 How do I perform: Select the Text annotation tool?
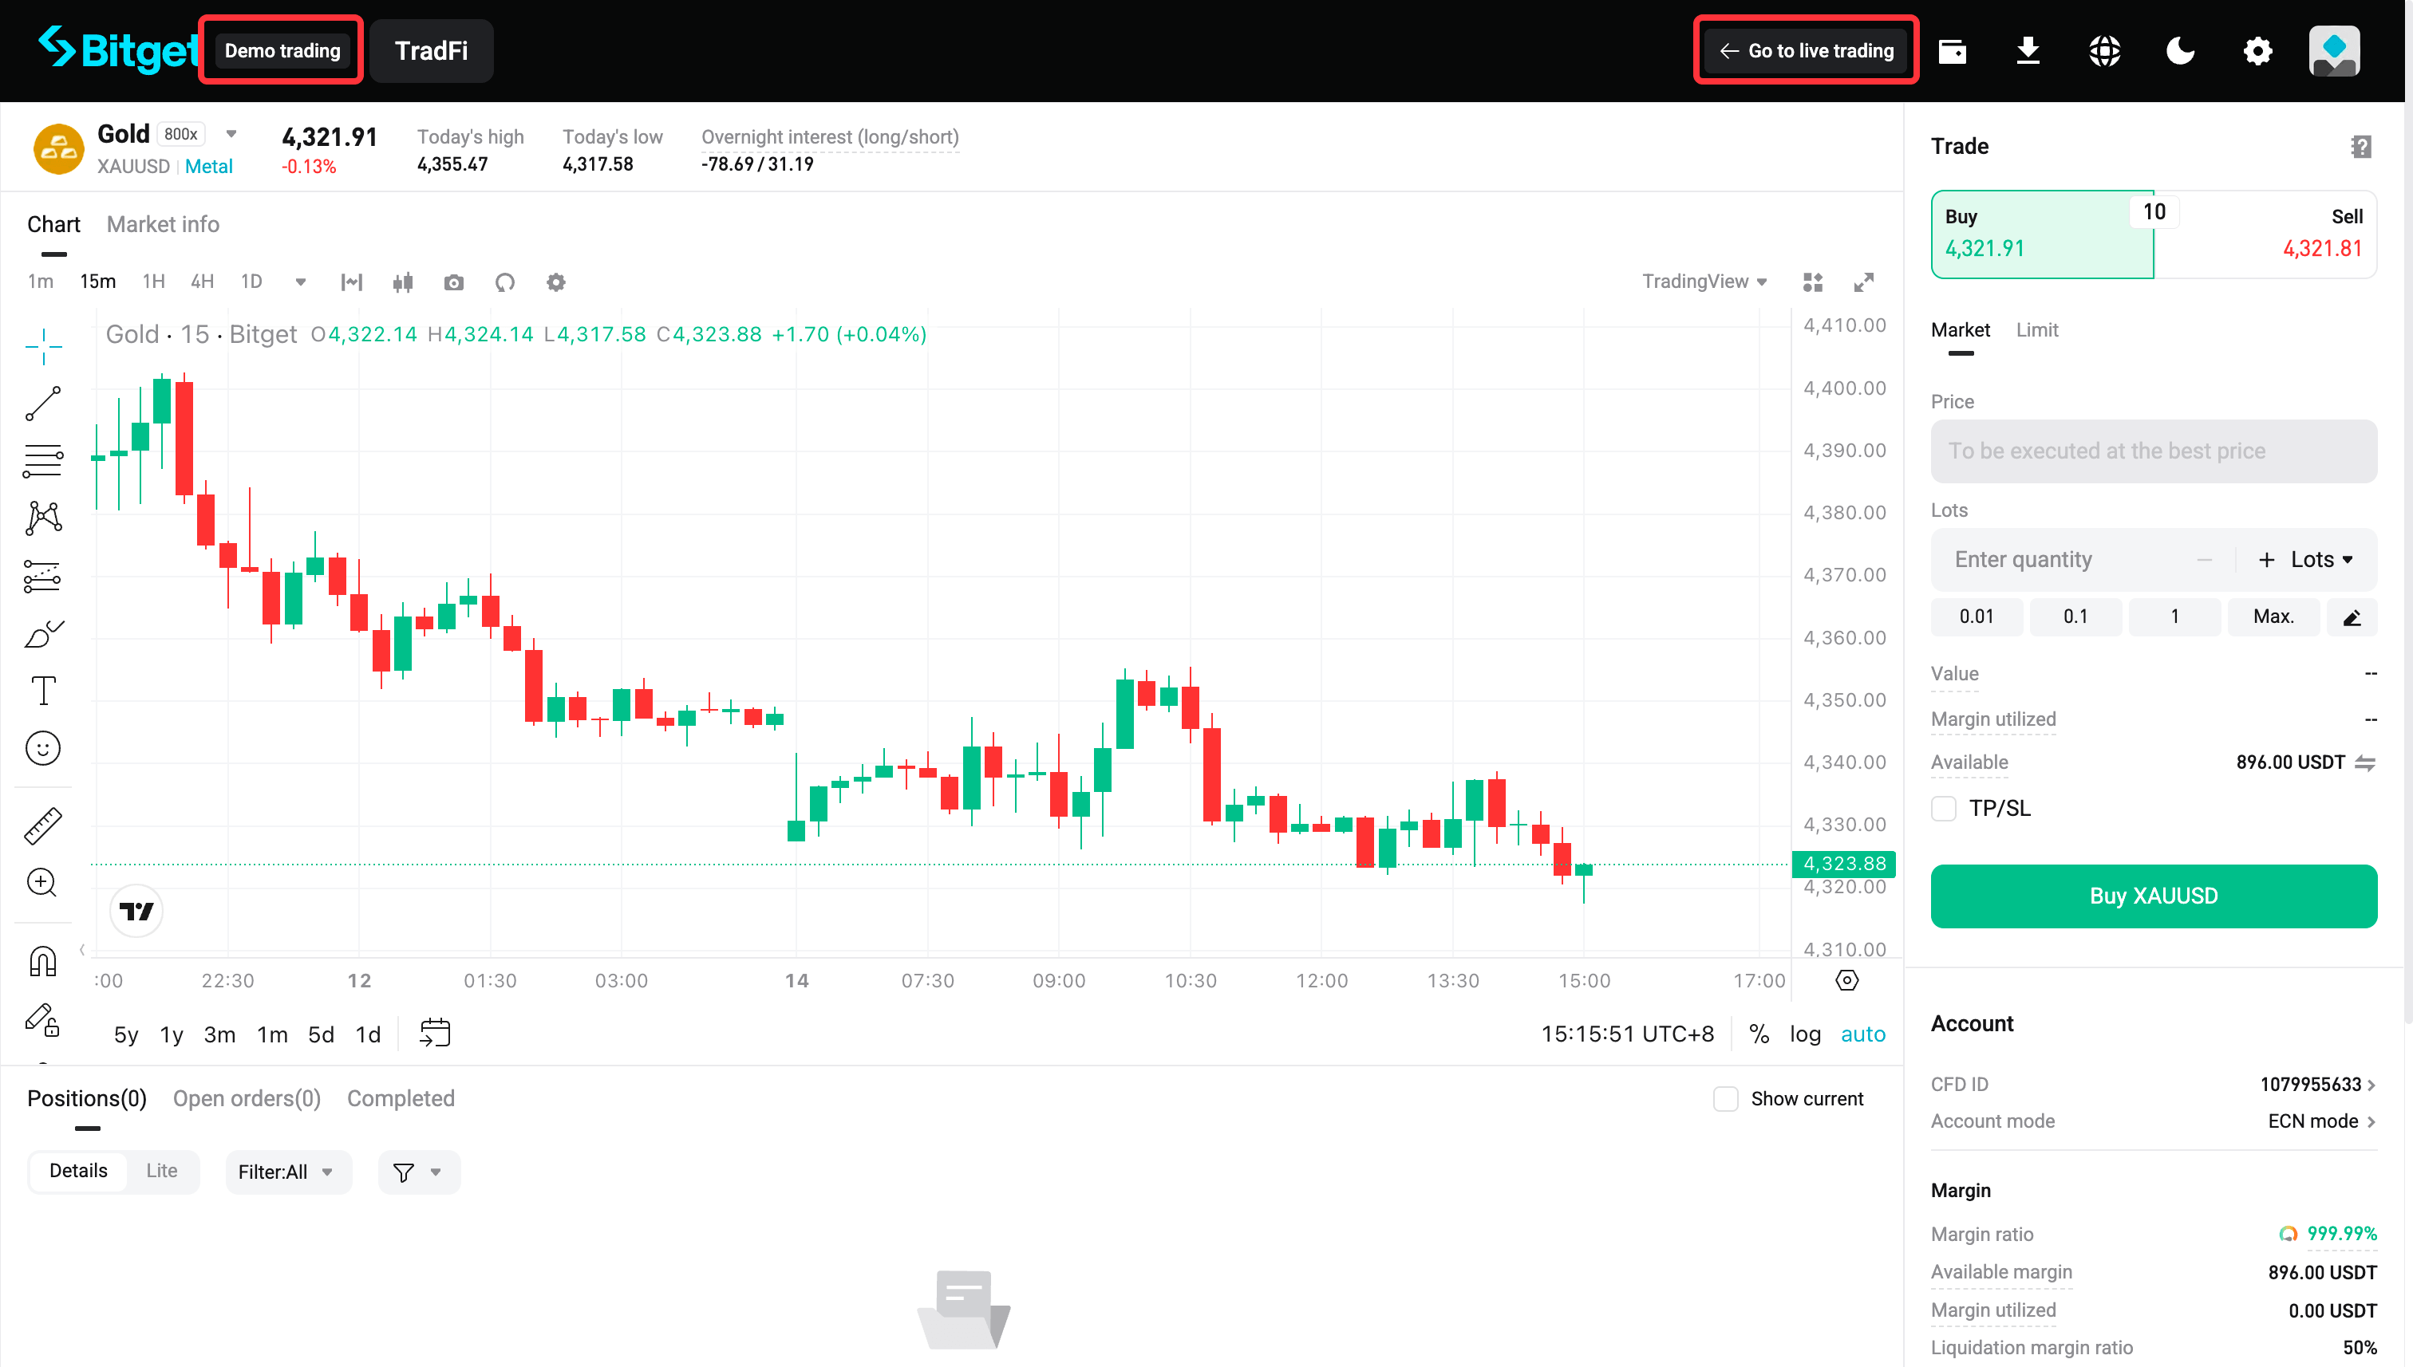pyautogui.click(x=43, y=691)
